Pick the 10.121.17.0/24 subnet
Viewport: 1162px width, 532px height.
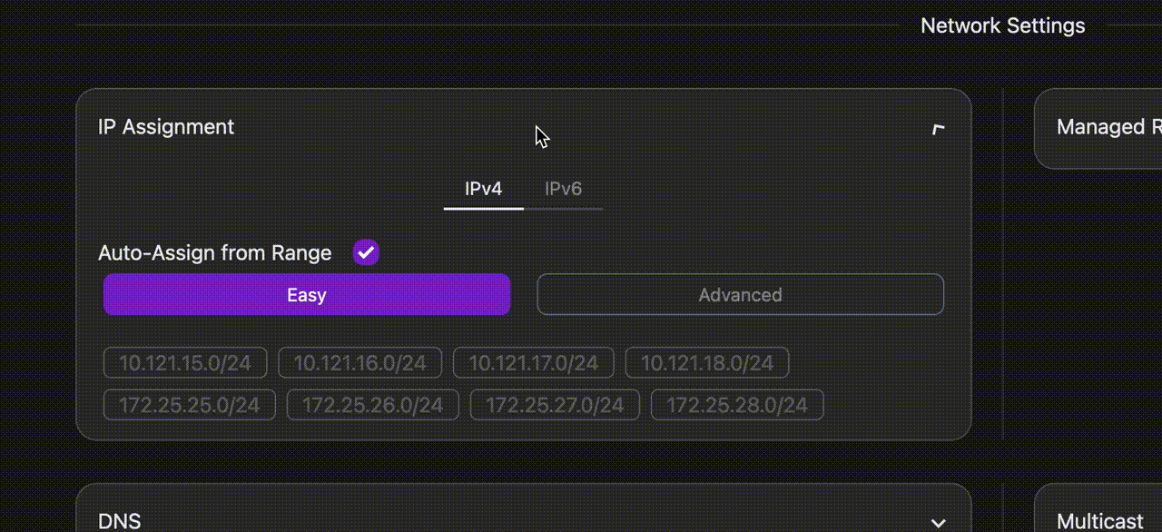pyautogui.click(x=533, y=362)
